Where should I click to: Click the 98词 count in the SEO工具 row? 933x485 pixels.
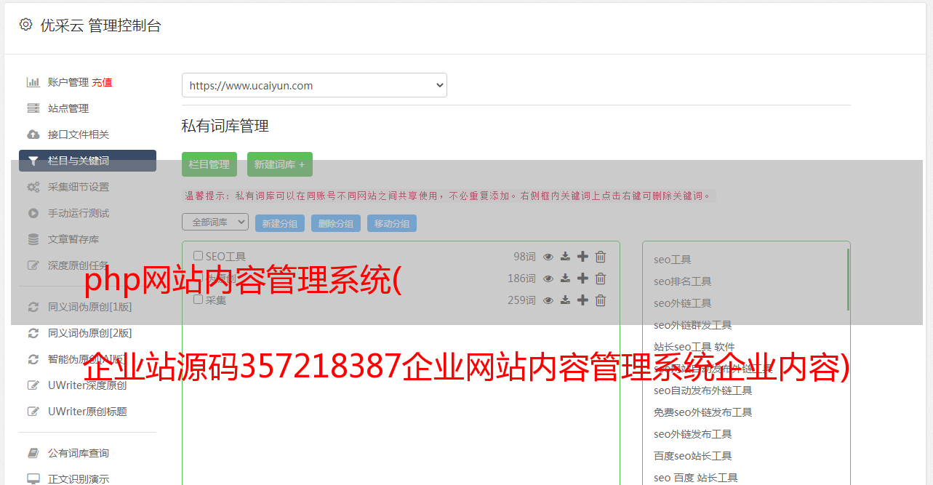(524, 257)
